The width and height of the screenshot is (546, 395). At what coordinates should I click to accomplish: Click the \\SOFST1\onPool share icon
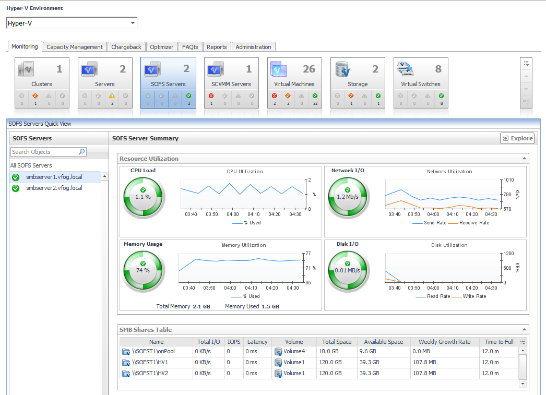[126, 352]
